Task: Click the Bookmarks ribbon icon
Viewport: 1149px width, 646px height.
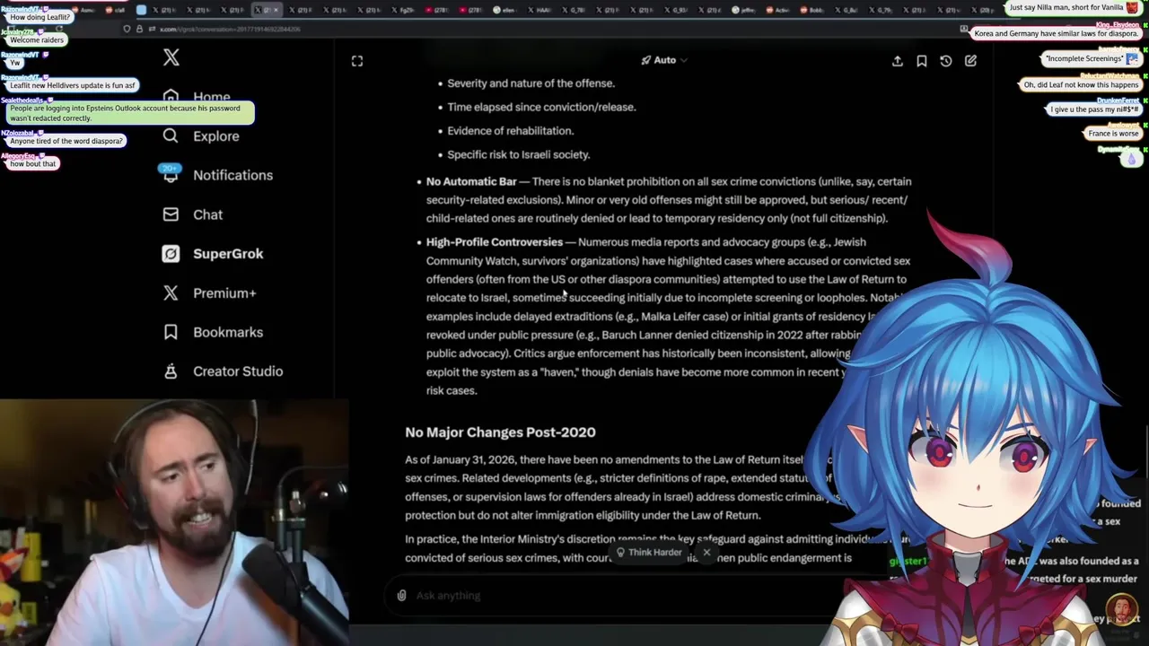Action: 171,332
